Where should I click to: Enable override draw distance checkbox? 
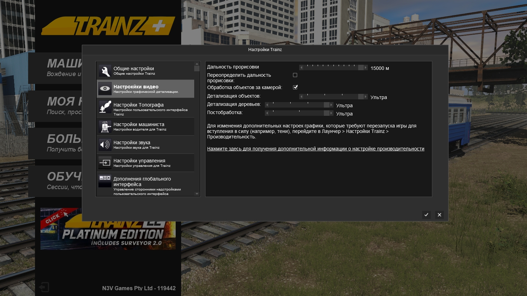[295, 75]
